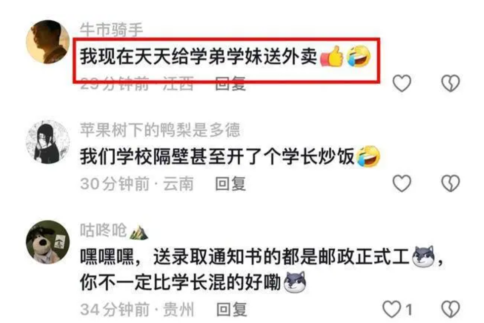
Task: Like the 学长炒饭 comment from 云南
Action: pyautogui.click(x=401, y=183)
